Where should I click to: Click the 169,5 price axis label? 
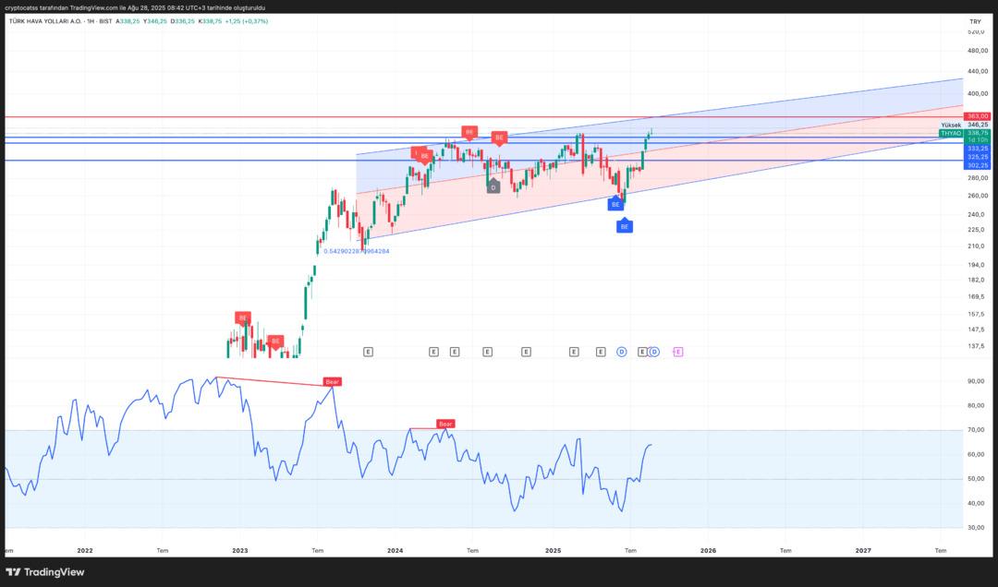976,296
